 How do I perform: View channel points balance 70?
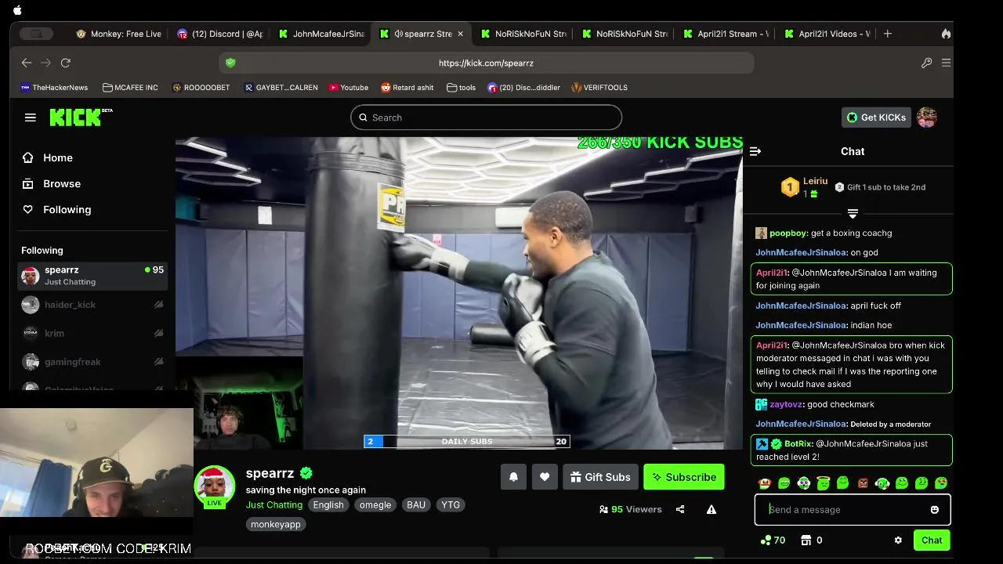pos(773,540)
